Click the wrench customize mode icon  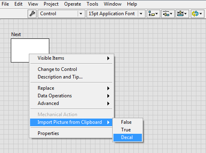pos(32,14)
